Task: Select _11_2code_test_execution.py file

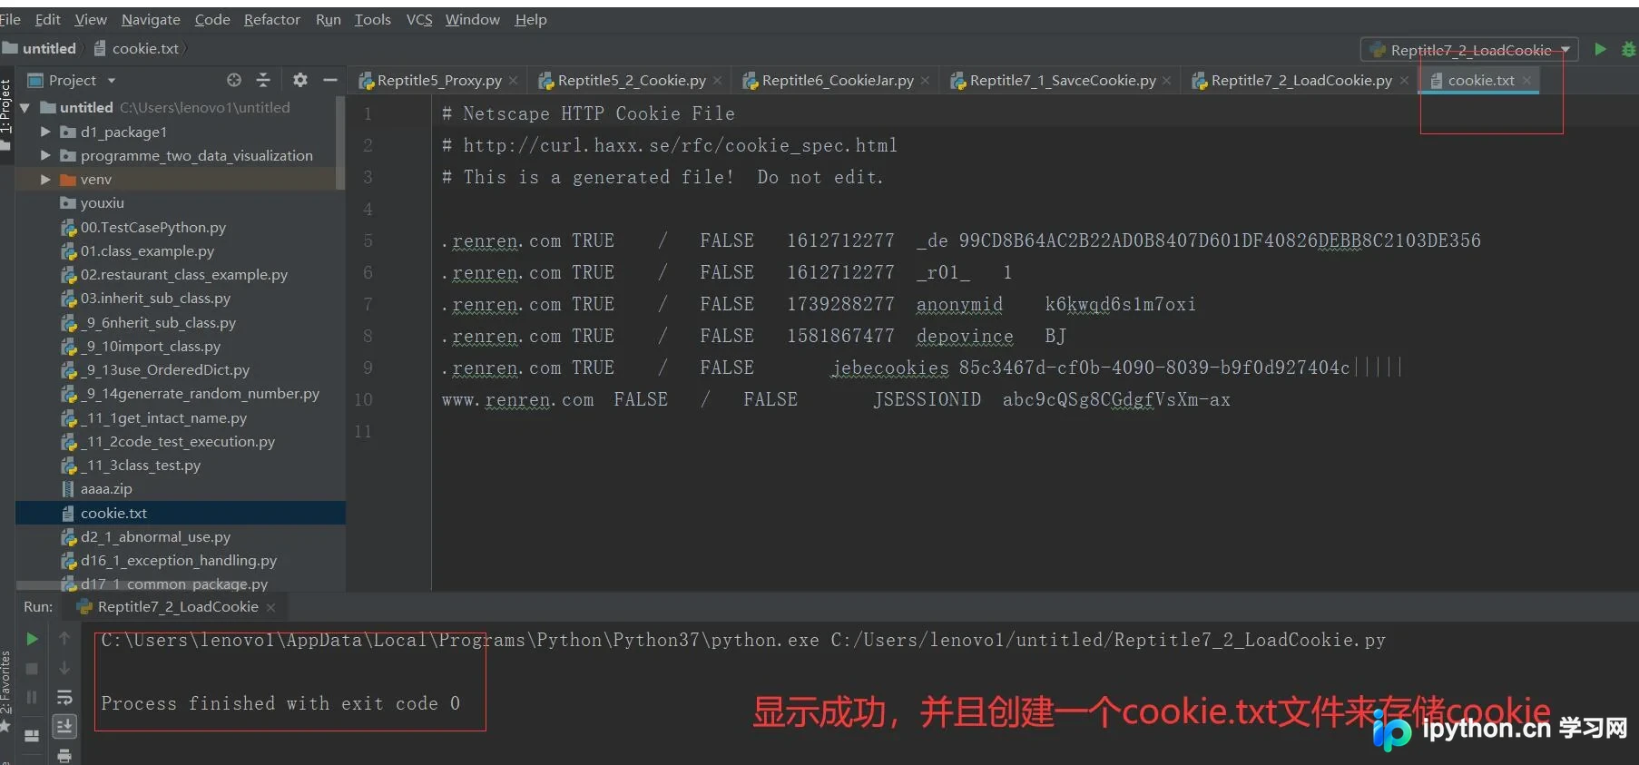Action: tap(178, 442)
